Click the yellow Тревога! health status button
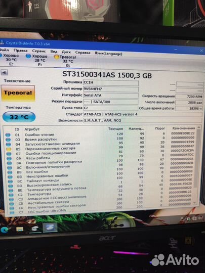 [x=18, y=94]
